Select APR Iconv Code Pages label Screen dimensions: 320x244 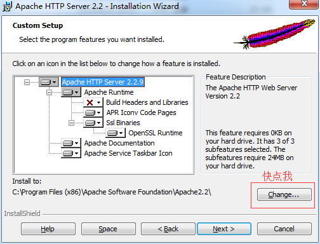coord(141,112)
